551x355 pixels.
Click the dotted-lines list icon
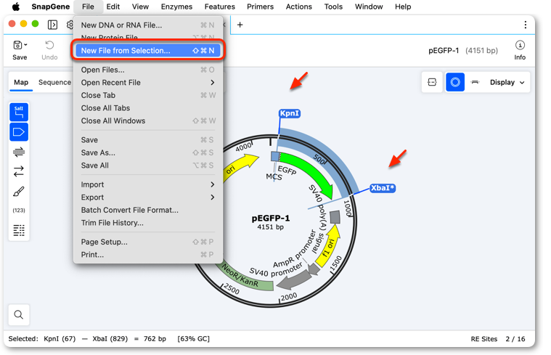pos(19,230)
